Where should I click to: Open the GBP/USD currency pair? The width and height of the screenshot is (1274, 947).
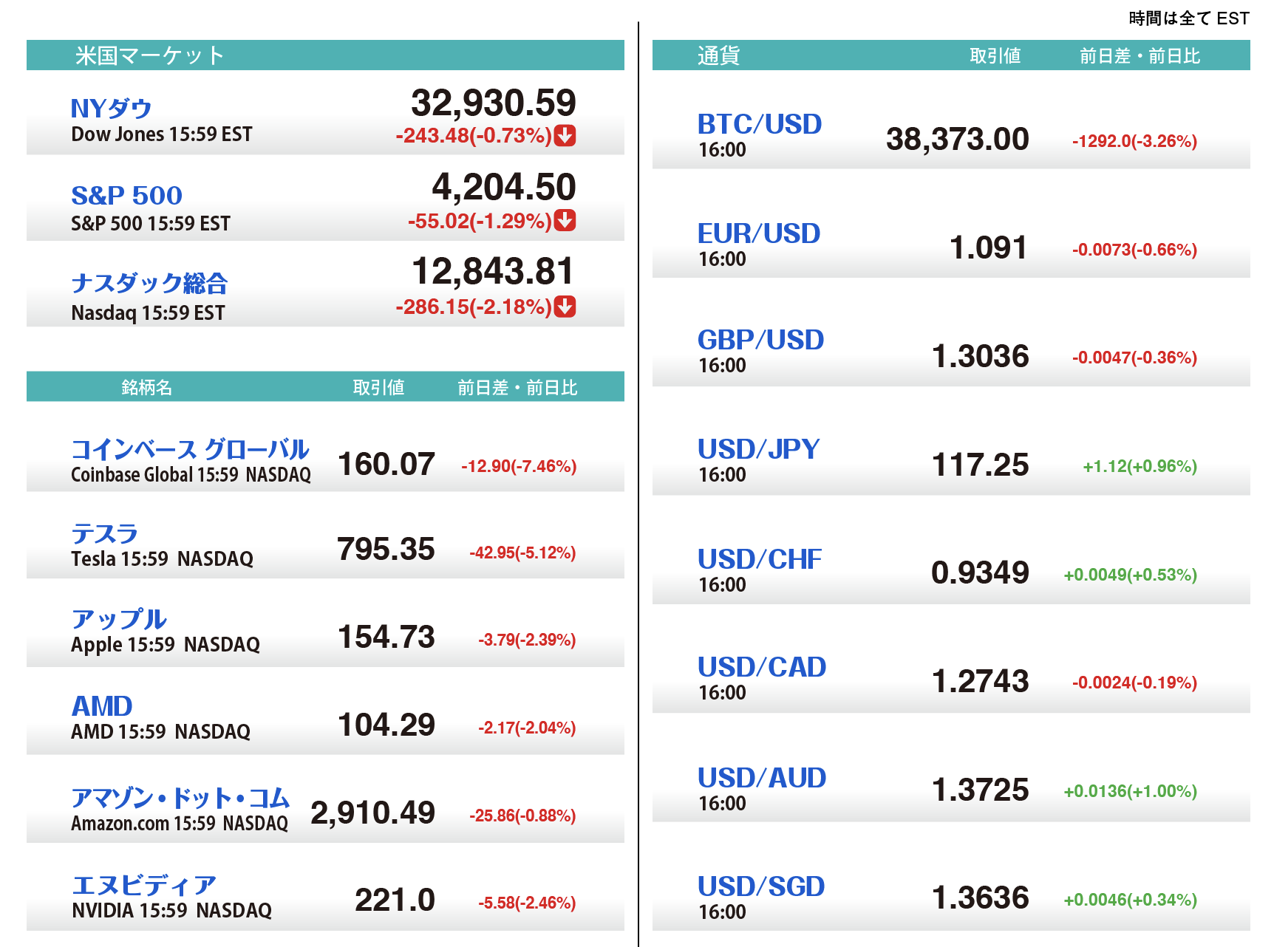point(760,340)
